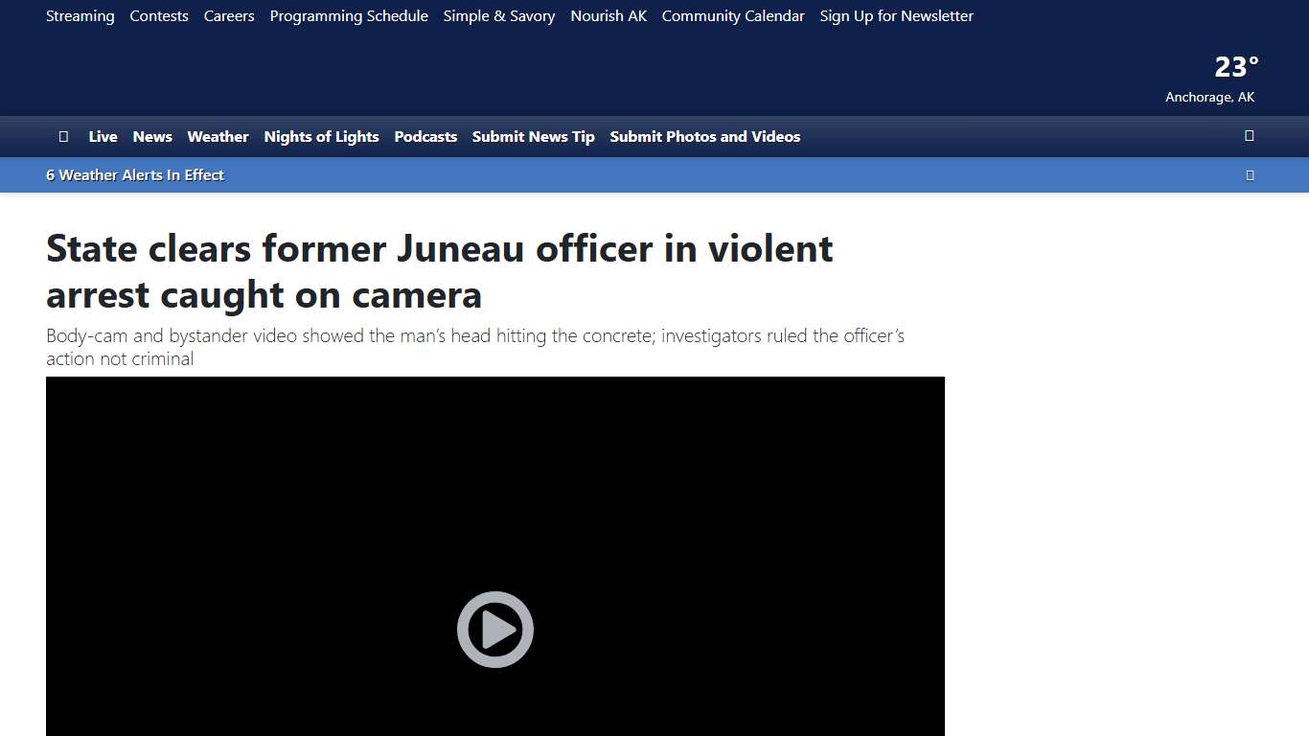Click the icon on the weather alerts banner

pyautogui.click(x=1250, y=174)
